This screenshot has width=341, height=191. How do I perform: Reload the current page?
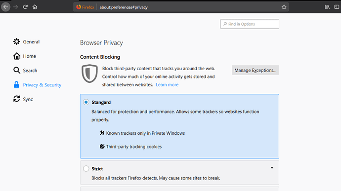point(25,7)
